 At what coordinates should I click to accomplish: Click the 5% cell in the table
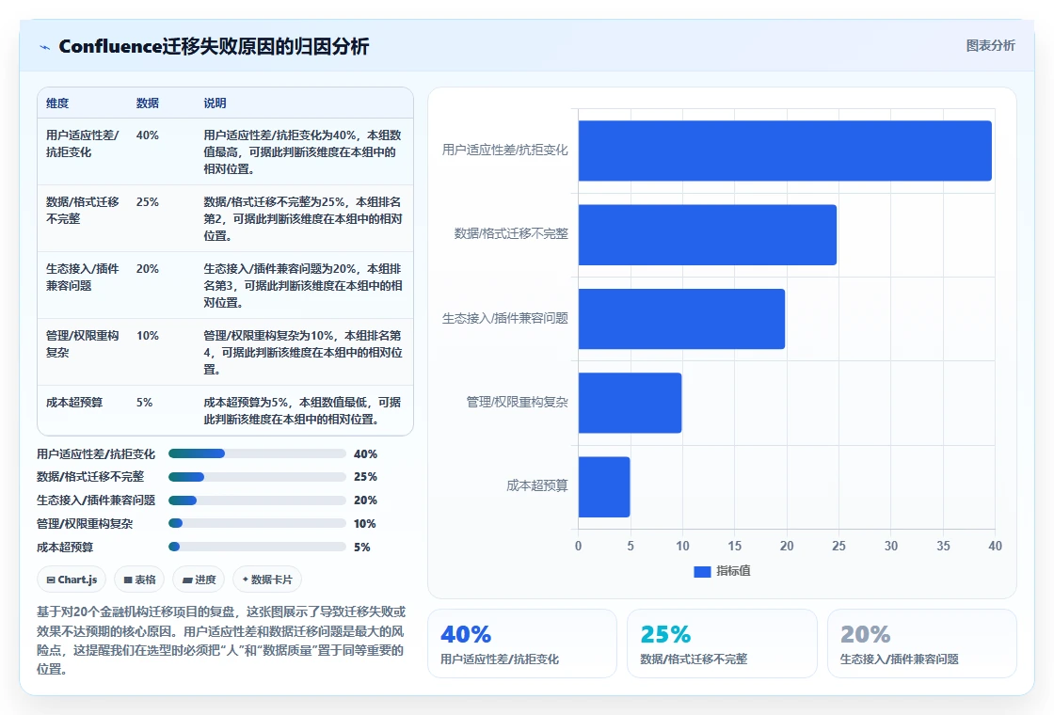point(145,403)
